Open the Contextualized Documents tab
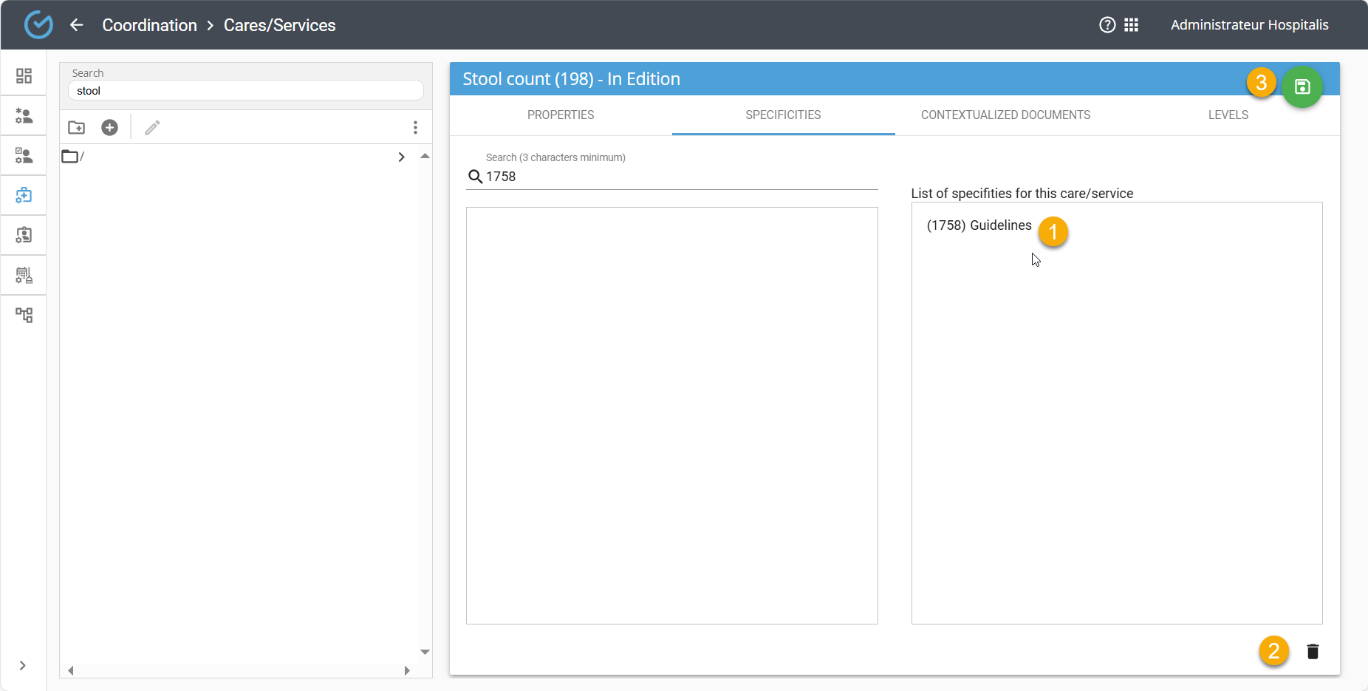 click(x=1005, y=115)
